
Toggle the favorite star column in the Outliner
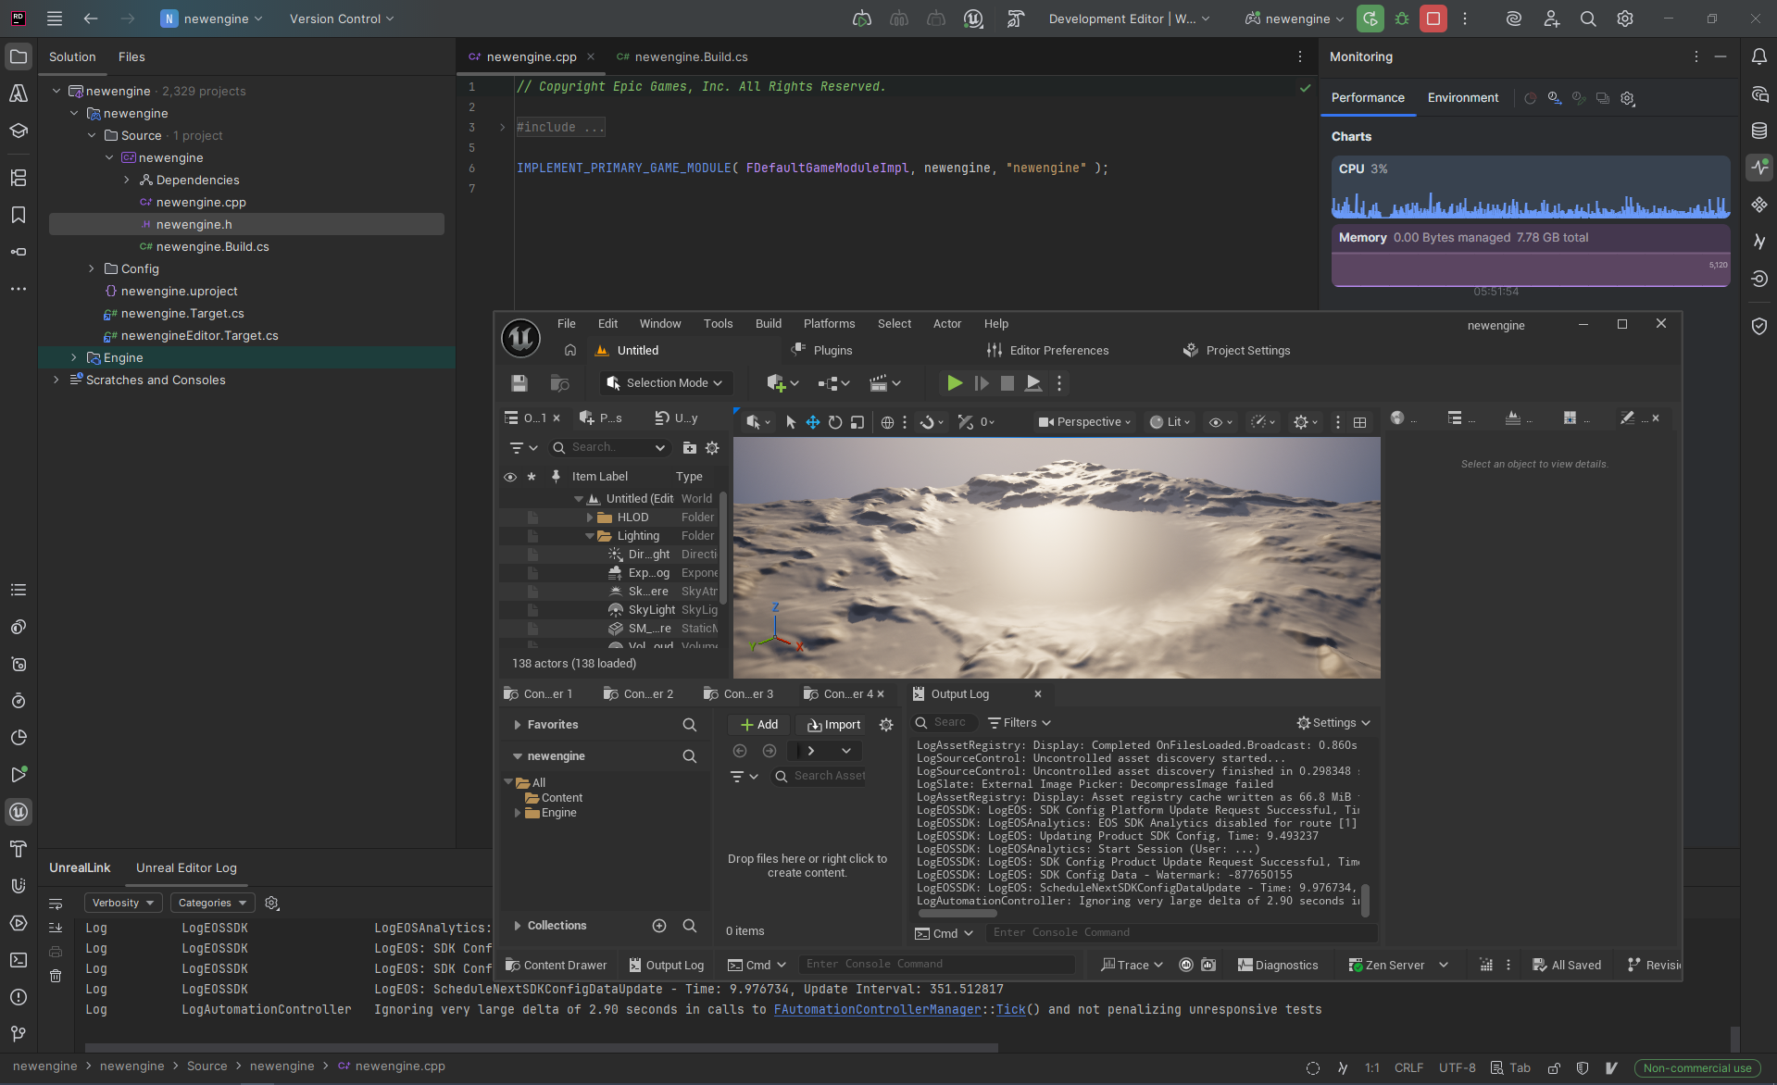point(532,477)
